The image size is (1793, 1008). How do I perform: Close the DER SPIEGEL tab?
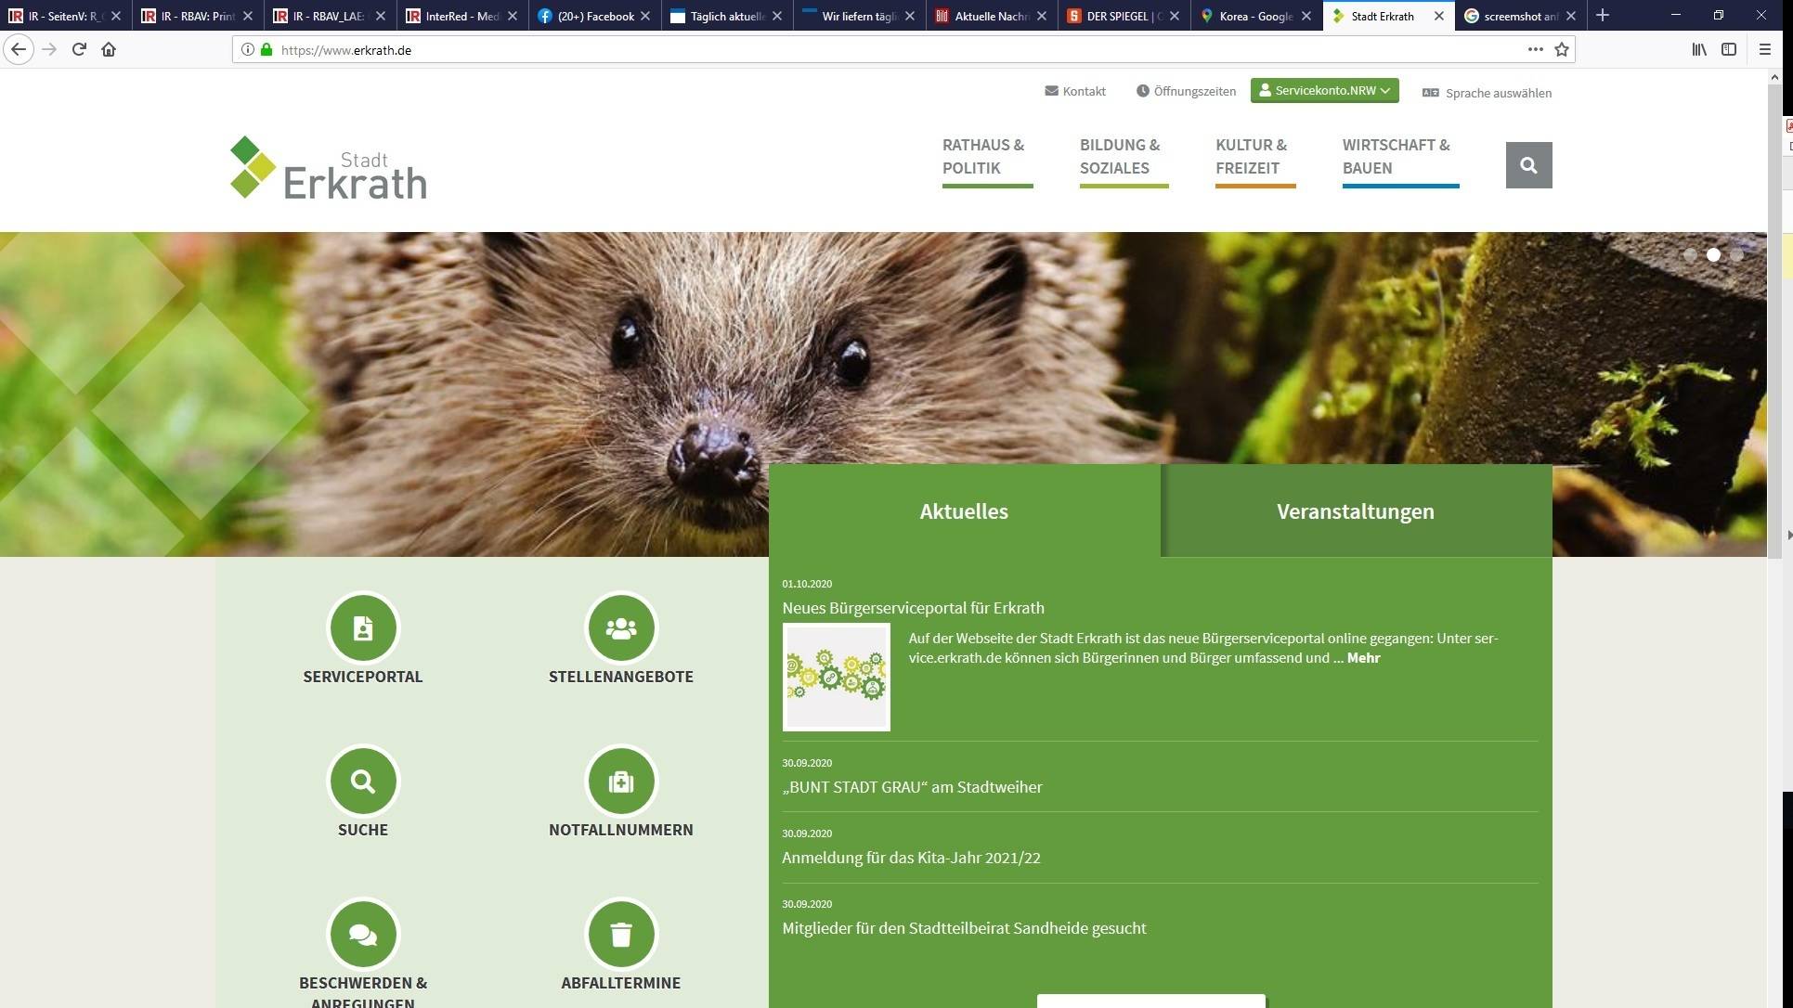1175,16
